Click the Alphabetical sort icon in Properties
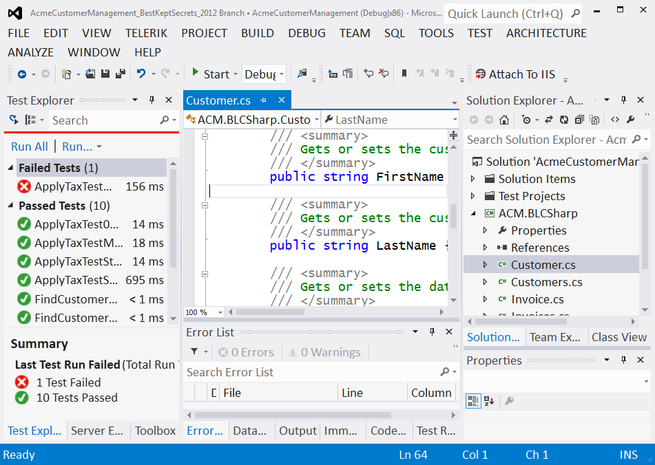Viewport: 655px width, 465px height. [489, 401]
